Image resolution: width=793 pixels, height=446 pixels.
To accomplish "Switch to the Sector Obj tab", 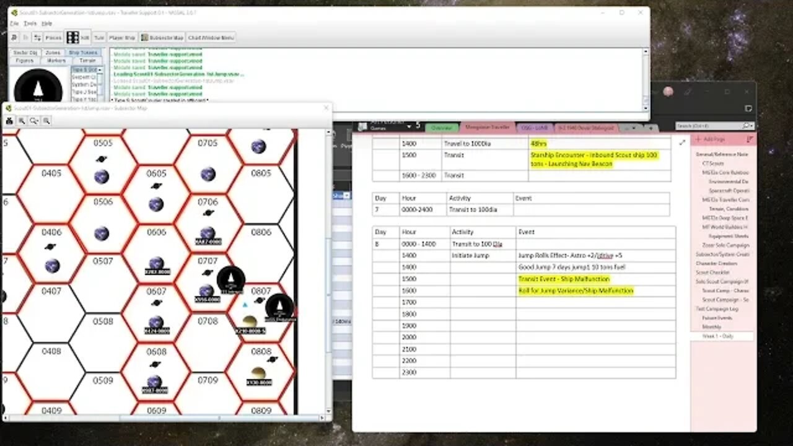I will (25, 53).
